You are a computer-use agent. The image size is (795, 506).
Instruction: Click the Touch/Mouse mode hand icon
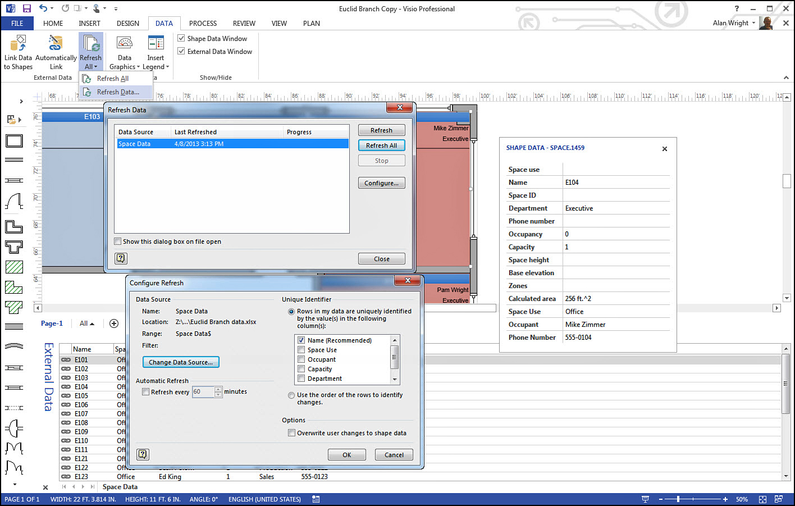97,8
